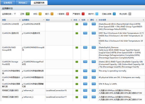Open the ethernet_0 monitor name link
Screen dimensions: 145x104
click(x=29, y=90)
